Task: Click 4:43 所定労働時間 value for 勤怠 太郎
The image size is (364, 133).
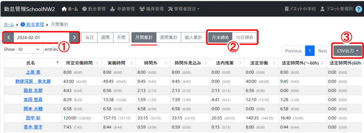Action: click(x=67, y=90)
